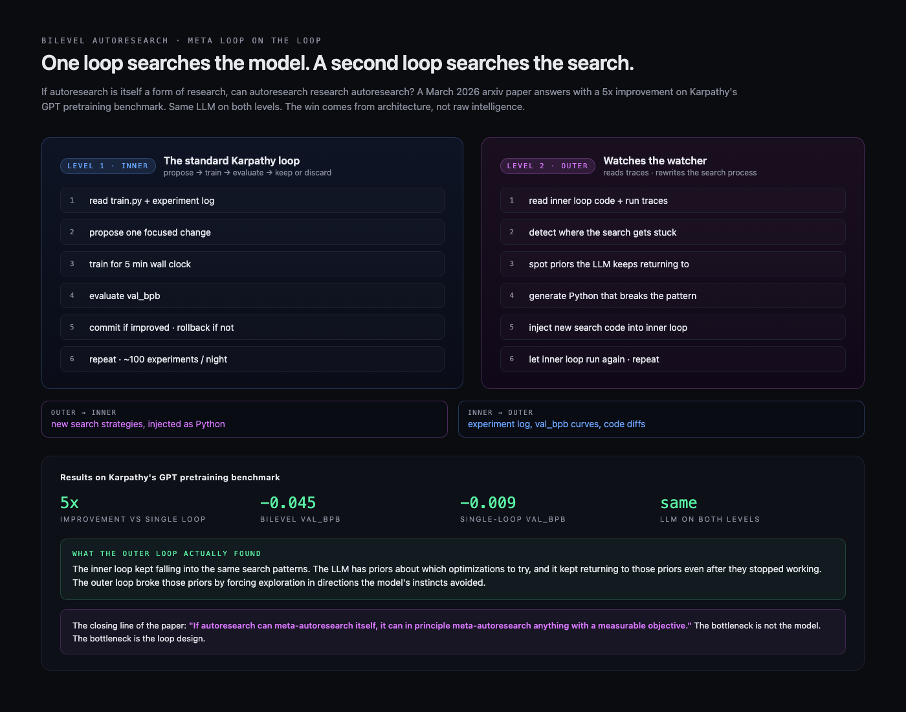Select 'commit if improved · rollback if not'
The height and width of the screenshot is (712, 906).
(x=252, y=328)
